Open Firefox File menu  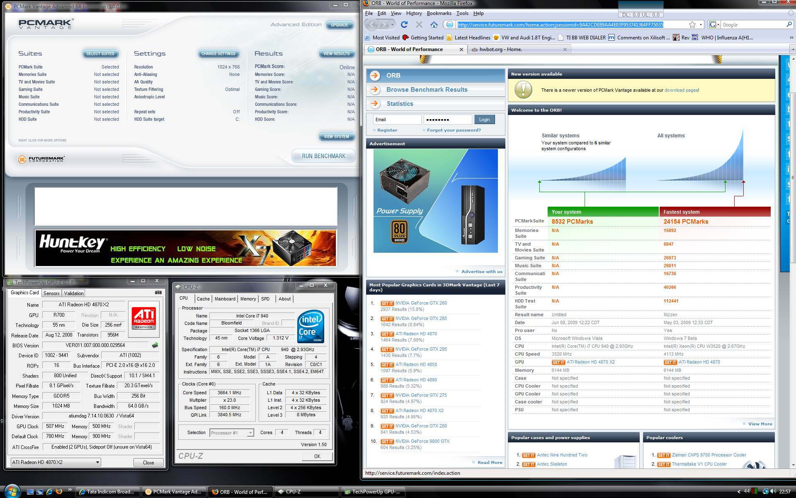(369, 13)
